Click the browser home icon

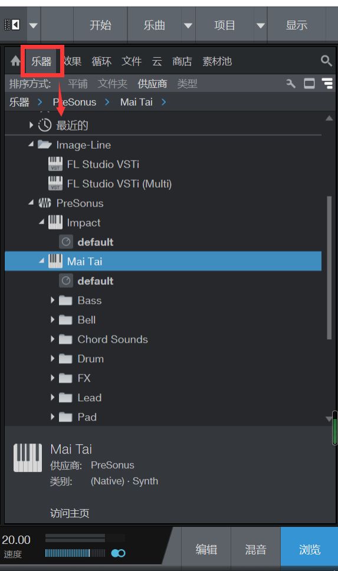coord(15,61)
